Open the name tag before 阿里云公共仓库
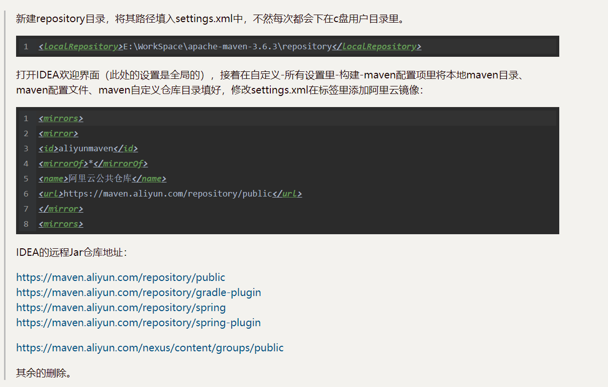Viewport: 608px width, 387px height. pos(53,178)
